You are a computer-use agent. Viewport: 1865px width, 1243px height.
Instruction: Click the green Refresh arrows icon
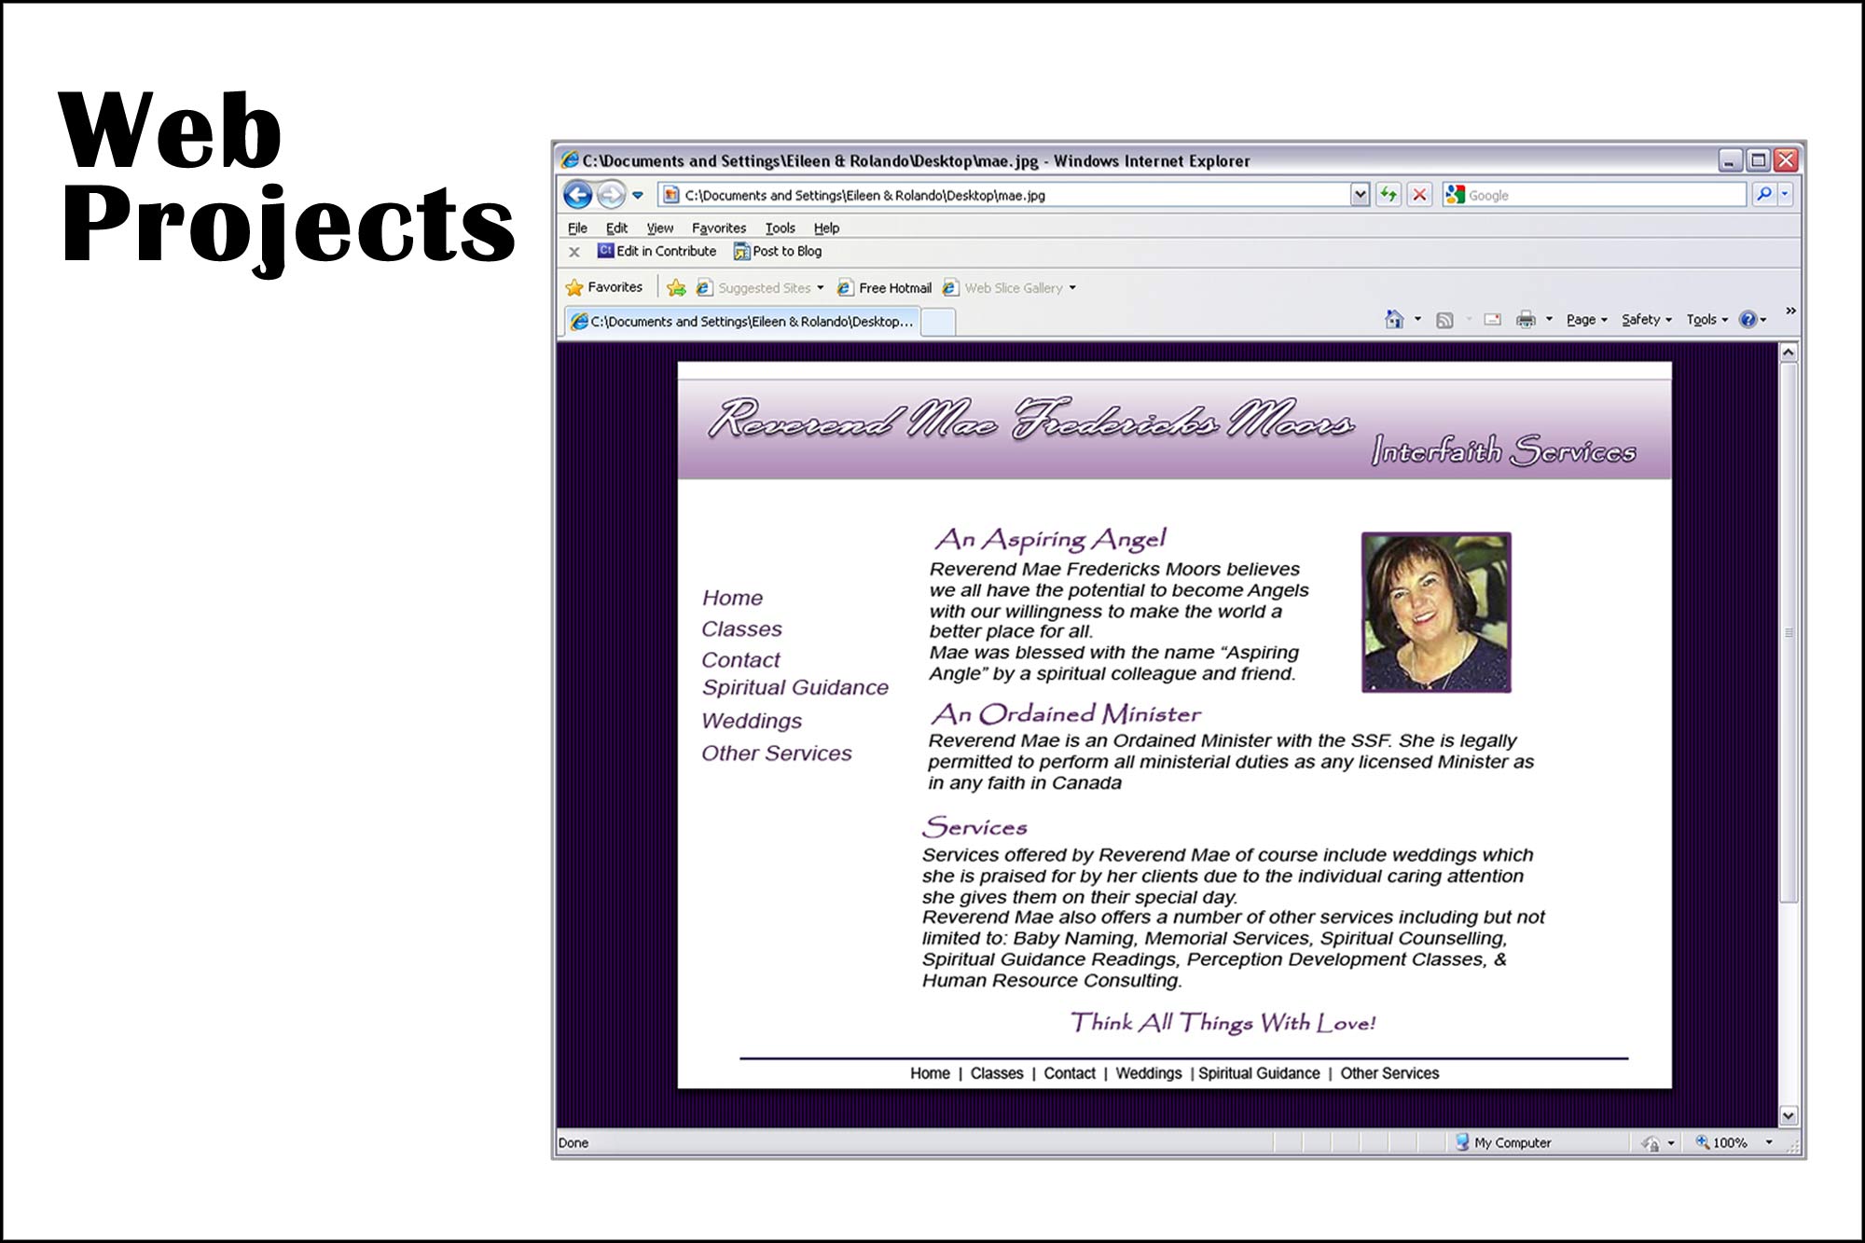[1388, 195]
